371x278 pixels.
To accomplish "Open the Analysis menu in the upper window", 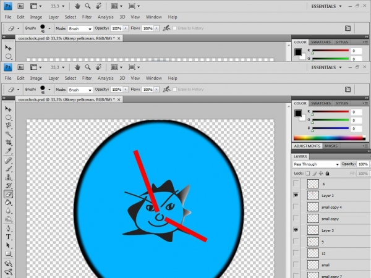I will coord(106,17).
